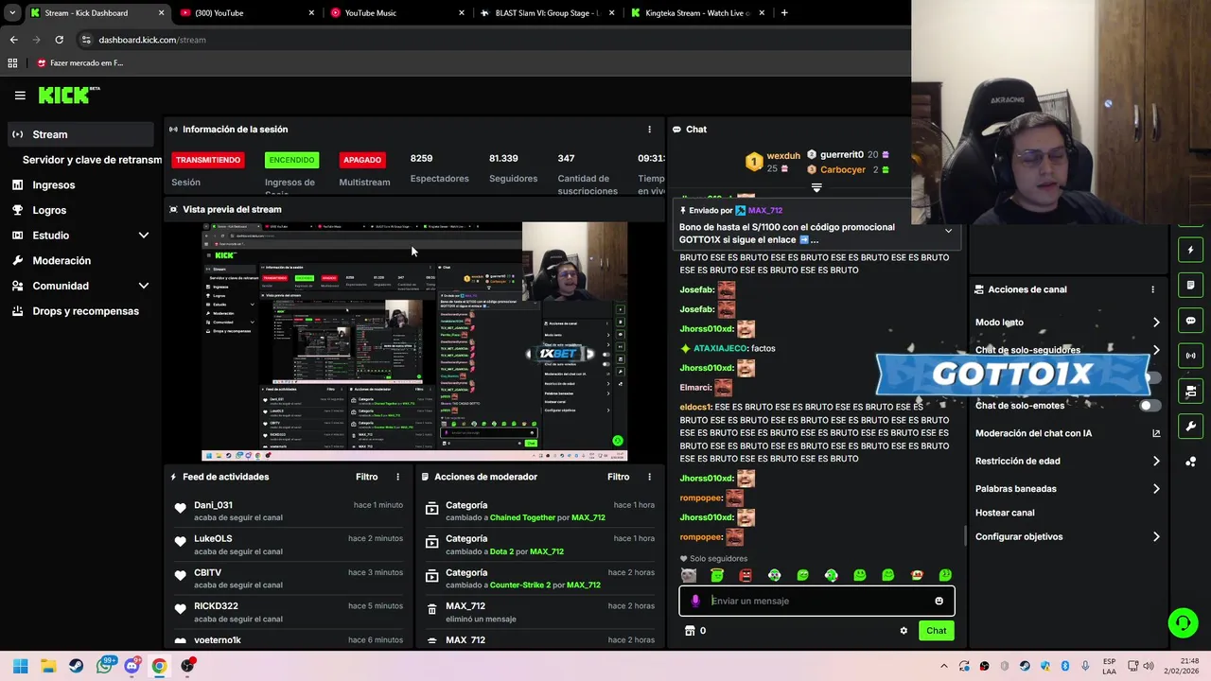This screenshot has width=1211, height=681.
Task: Open the hamburger menu beside Kick logo
Action: [x=20, y=96]
